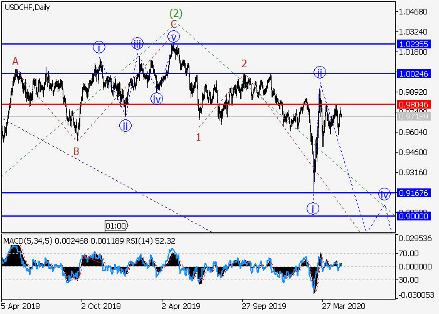This screenshot has width=439, height=314.
Task: Select the red wave C label
Action: click(174, 24)
